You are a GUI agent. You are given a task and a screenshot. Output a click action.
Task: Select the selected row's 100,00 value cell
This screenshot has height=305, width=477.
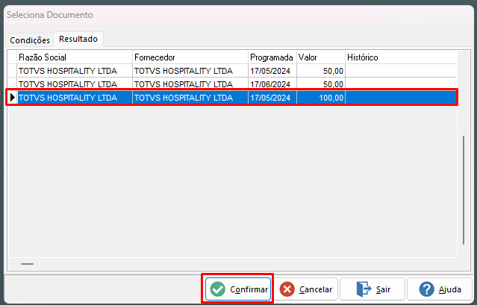[x=321, y=98]
